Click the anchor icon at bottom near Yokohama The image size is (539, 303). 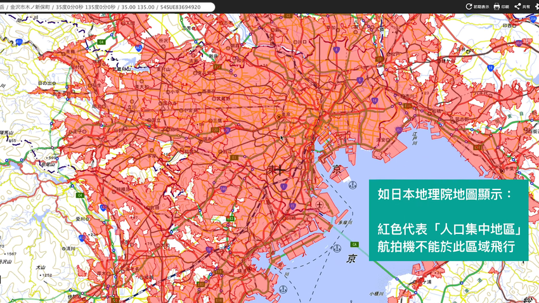coord(283,289)
